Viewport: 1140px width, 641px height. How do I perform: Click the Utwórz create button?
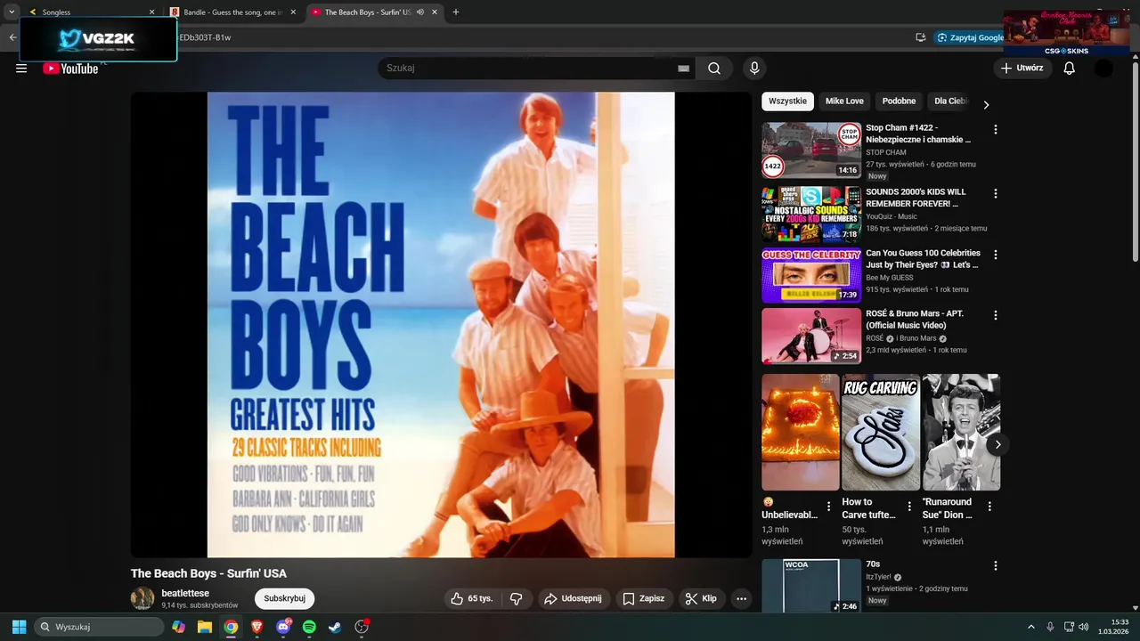click(x=1022, y=68)
